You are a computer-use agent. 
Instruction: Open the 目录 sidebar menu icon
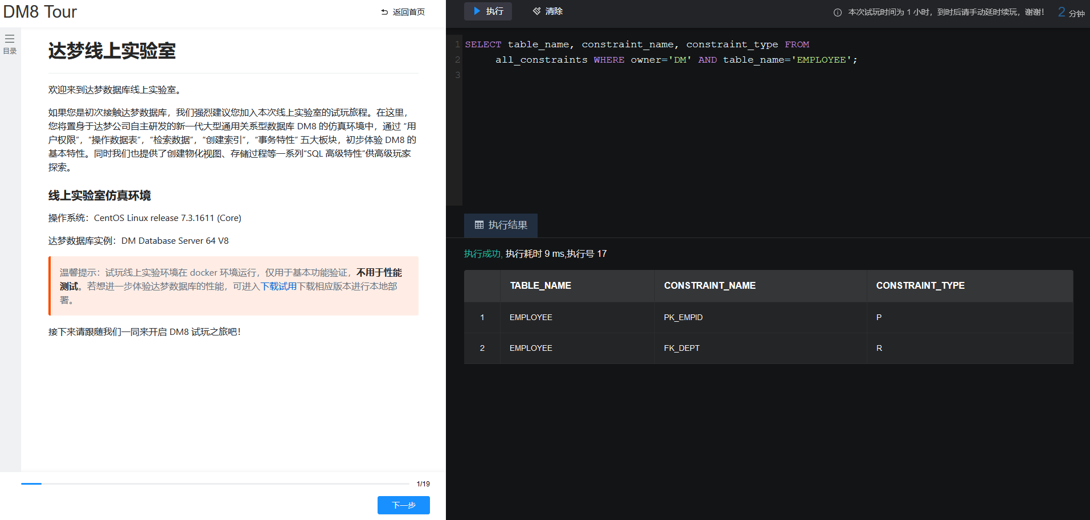[x=10, y=39]
